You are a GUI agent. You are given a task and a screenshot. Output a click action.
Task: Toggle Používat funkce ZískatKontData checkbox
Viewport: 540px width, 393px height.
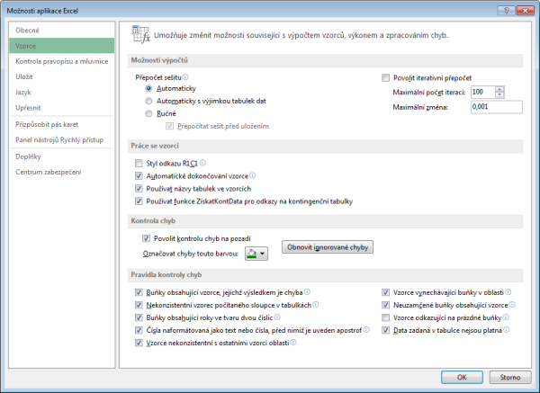click(x=139, y=201)
